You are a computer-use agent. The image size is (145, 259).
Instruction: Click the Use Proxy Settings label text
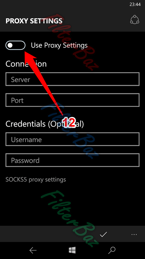tap(59, 45)
